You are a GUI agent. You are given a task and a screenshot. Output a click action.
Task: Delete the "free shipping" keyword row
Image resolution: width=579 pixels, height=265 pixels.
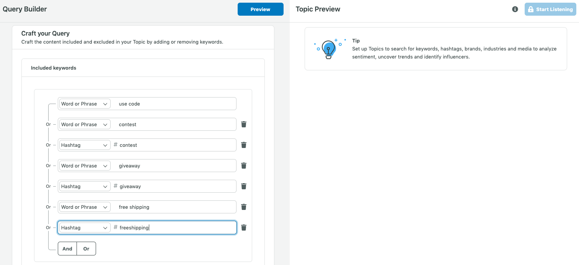pyautogui.click(x=244, y=207)
